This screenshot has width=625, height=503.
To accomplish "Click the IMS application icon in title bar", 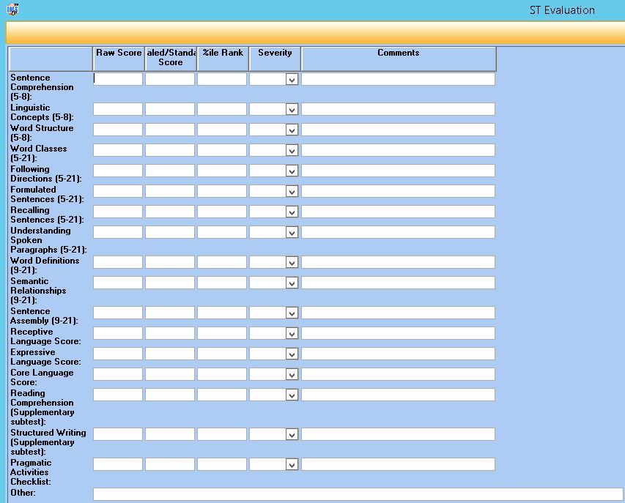I will click(12, 10).
